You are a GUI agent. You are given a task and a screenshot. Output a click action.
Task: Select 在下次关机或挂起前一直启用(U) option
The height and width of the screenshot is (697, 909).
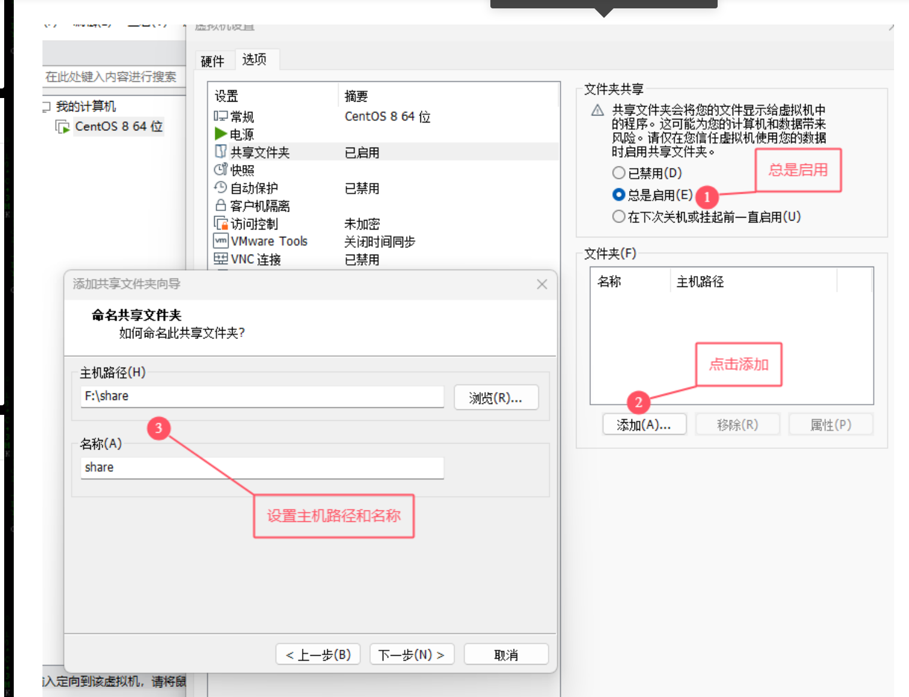coord(619,216)
